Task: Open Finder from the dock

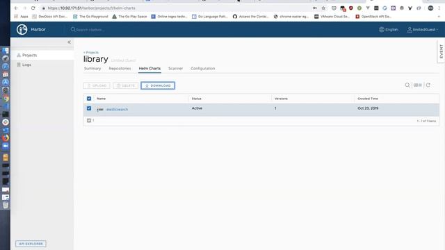Action: click(x=6, y=51)
